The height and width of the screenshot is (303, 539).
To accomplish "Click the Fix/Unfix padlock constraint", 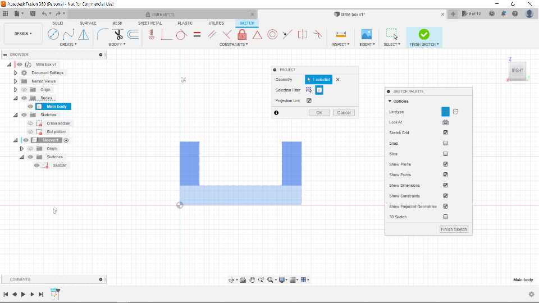I will click(x=242, y=34).
